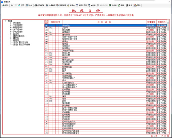Open the 字体 font settings
Viewport: 172px width, 138px height.
[x=29, y=5]
